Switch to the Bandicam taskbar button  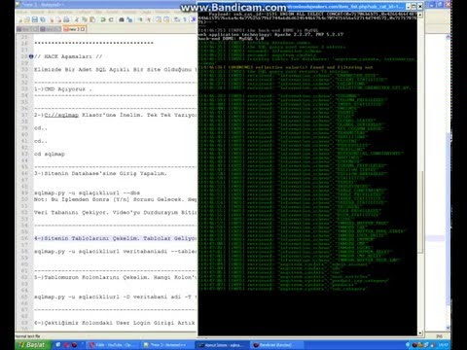[276, 345]
